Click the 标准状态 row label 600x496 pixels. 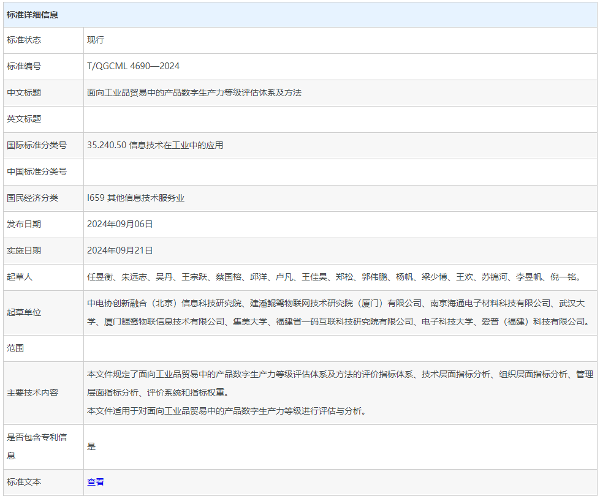[x=24, y=40]
